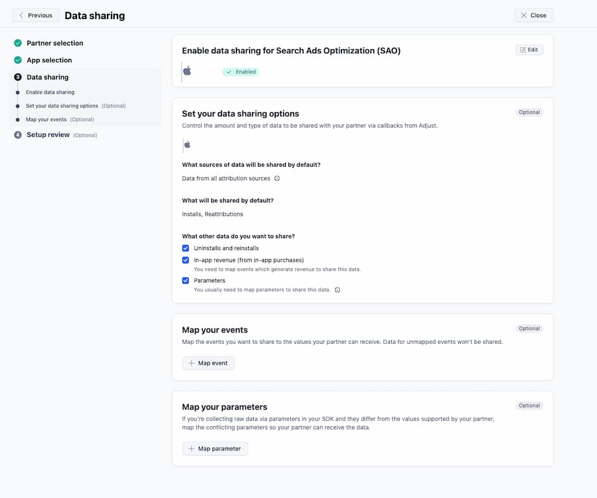Click the pencil icon inside the Edit button
Image resolution: width=597 pixels, height=498 pixels.
pos(523,50)
